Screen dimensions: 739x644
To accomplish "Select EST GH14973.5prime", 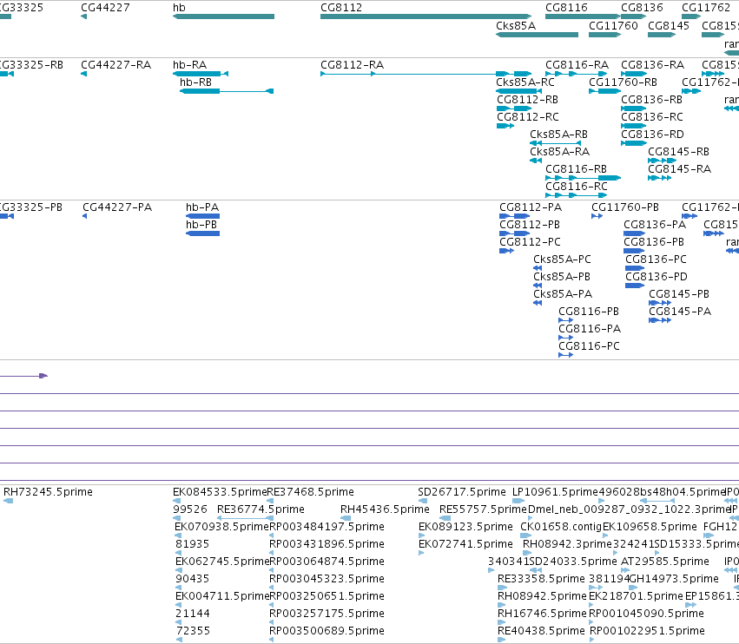I will [674, 579].
